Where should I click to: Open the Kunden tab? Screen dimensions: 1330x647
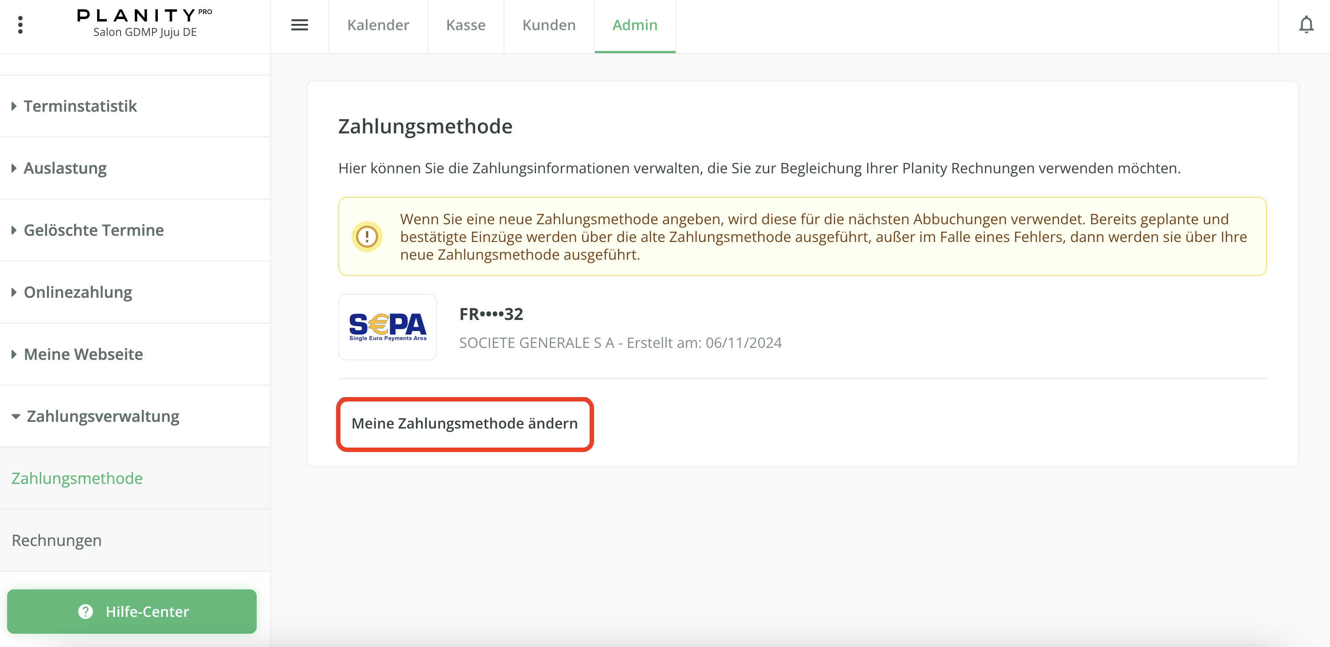click(x=548, y=25)
